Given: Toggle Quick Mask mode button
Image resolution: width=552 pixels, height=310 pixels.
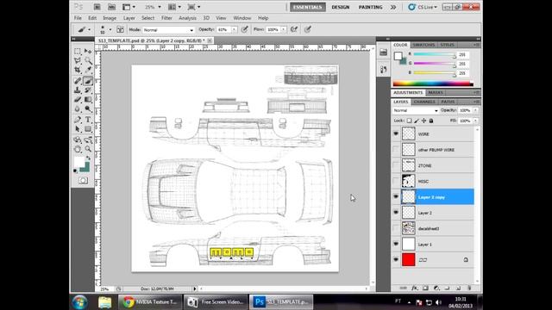Looking at the screenshot, I should pyautogui.click(x=83, y=180).
